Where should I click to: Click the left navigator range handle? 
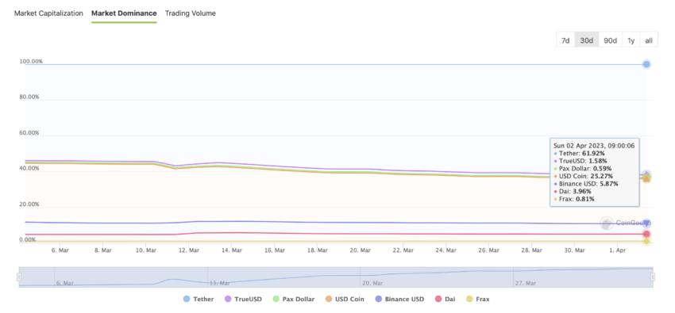click(19, 277)
